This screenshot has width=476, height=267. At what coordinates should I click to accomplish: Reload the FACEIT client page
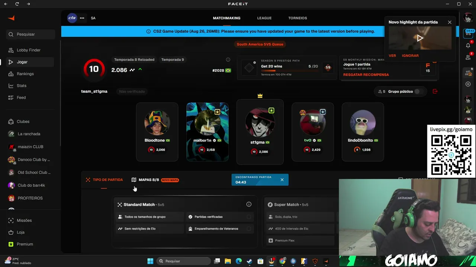click(x=17, y=4)
